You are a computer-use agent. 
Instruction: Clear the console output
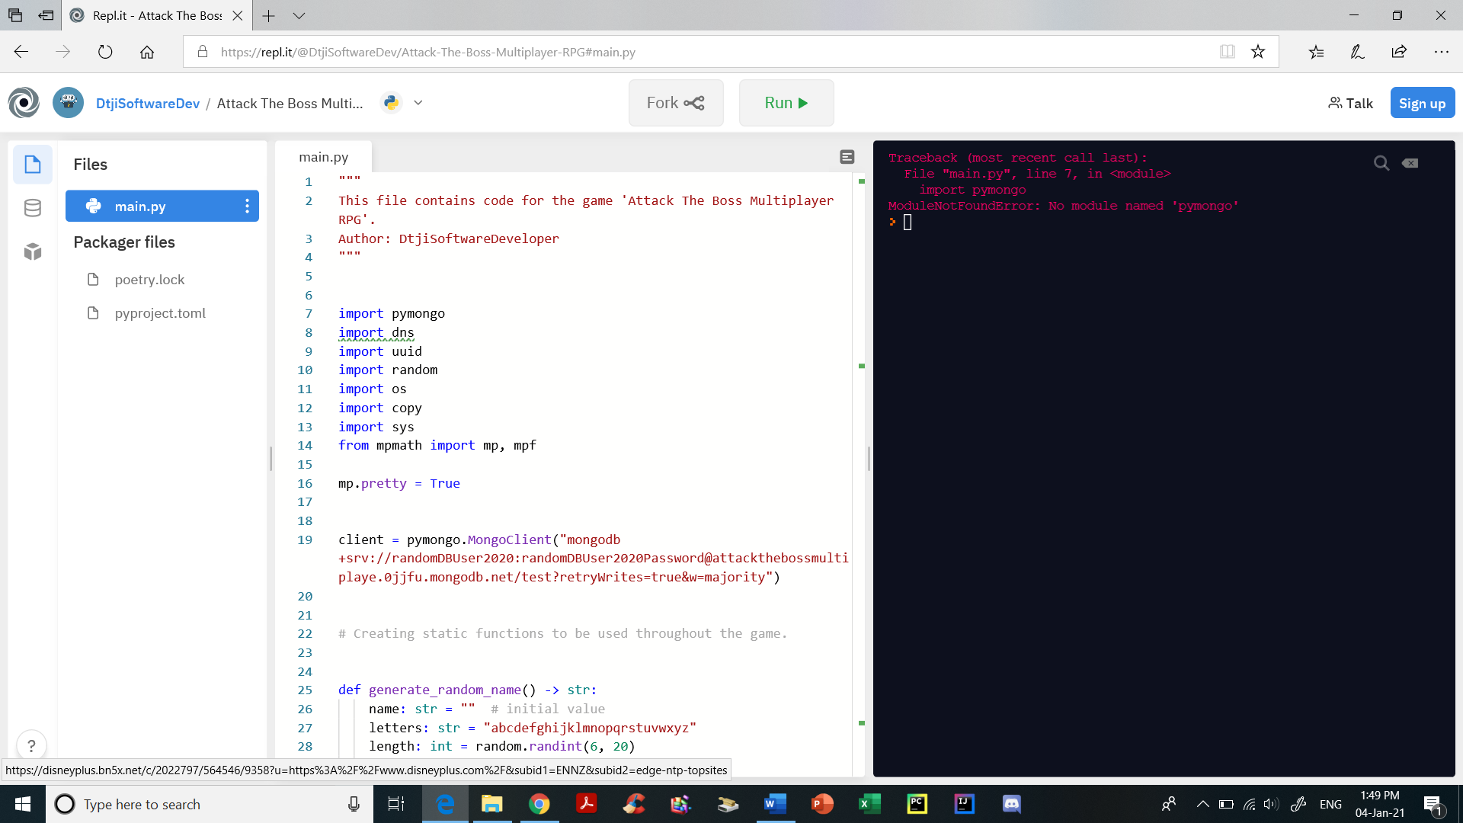pyautogui.click(x=1410, y=163)
